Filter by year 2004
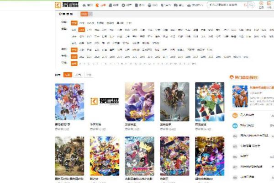Screen dimensions: 274x183 218,57
